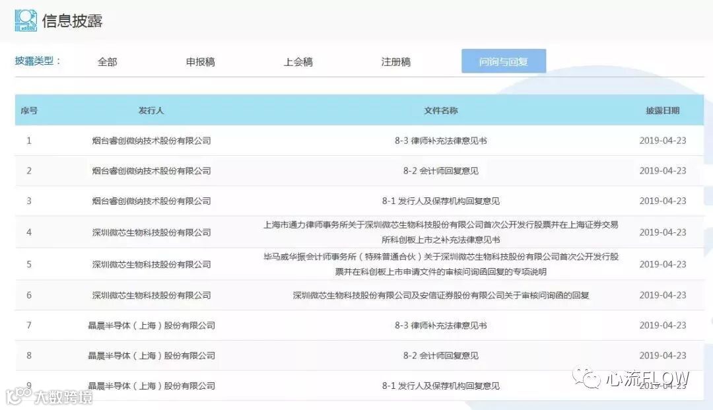Image resolution: width=713 pixels, height=410 pixels.
Task: Click issuer 晶晨半导体(上海)股份有限公司 in row 9
Action: pyautogui.click(x=151, y=386)
